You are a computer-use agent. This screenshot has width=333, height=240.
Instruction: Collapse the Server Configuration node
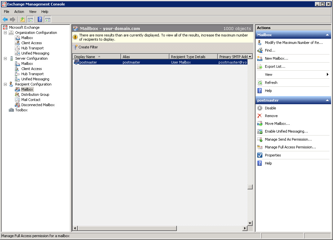pos(5,58)
